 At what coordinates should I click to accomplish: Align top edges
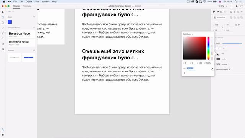214,12
